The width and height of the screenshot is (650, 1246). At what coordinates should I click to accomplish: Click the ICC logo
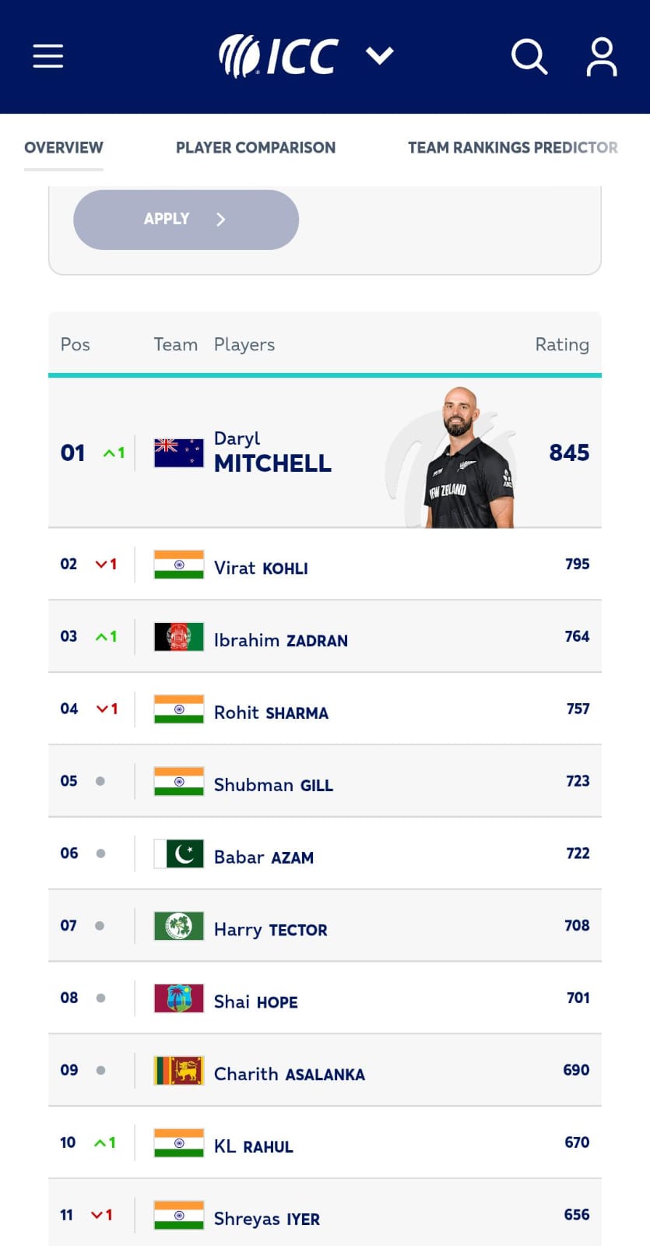pos(278,55)
